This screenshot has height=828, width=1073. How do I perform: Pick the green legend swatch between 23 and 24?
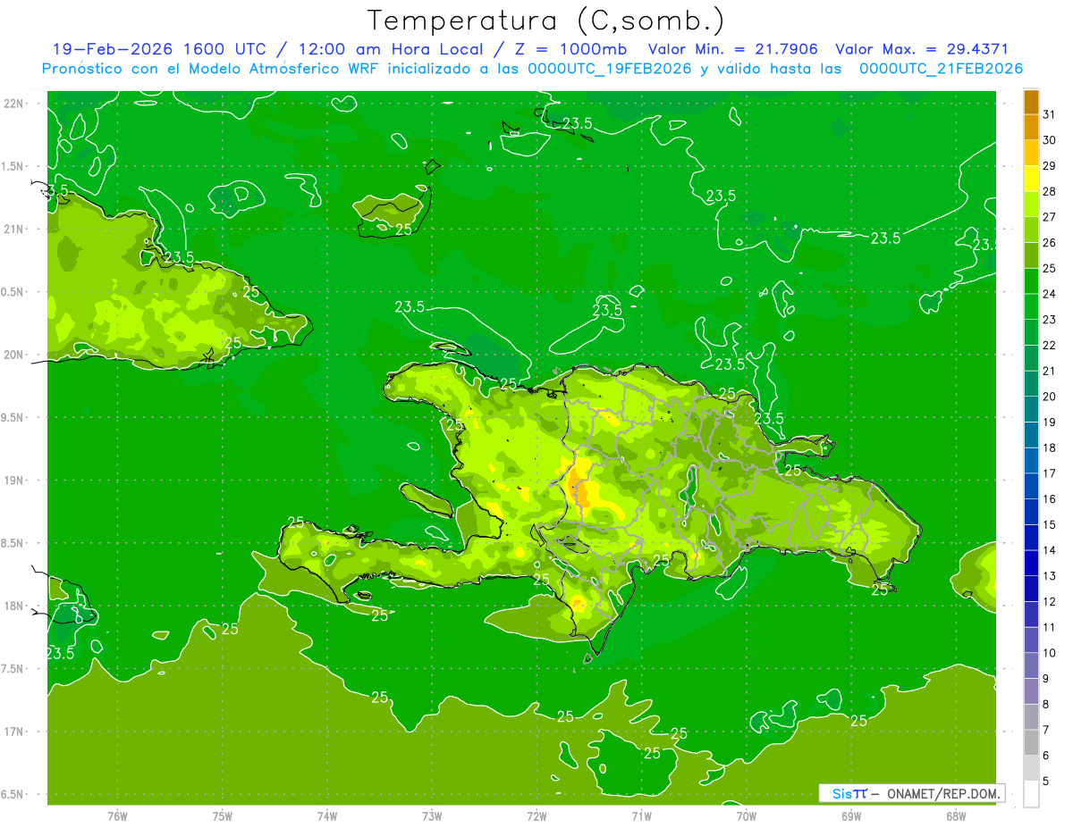tap(1031, 306)
